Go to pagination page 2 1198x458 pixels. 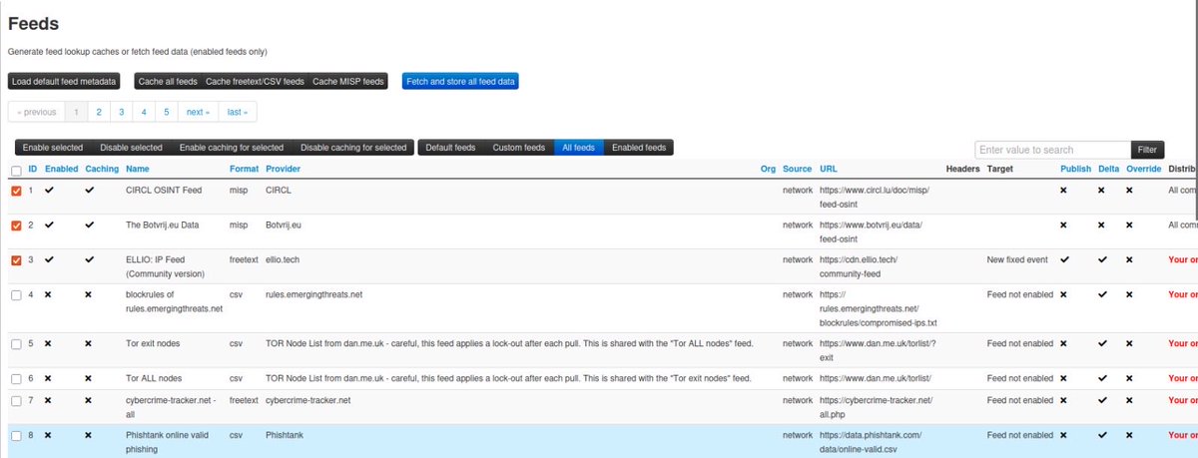[x=98, y=112]
